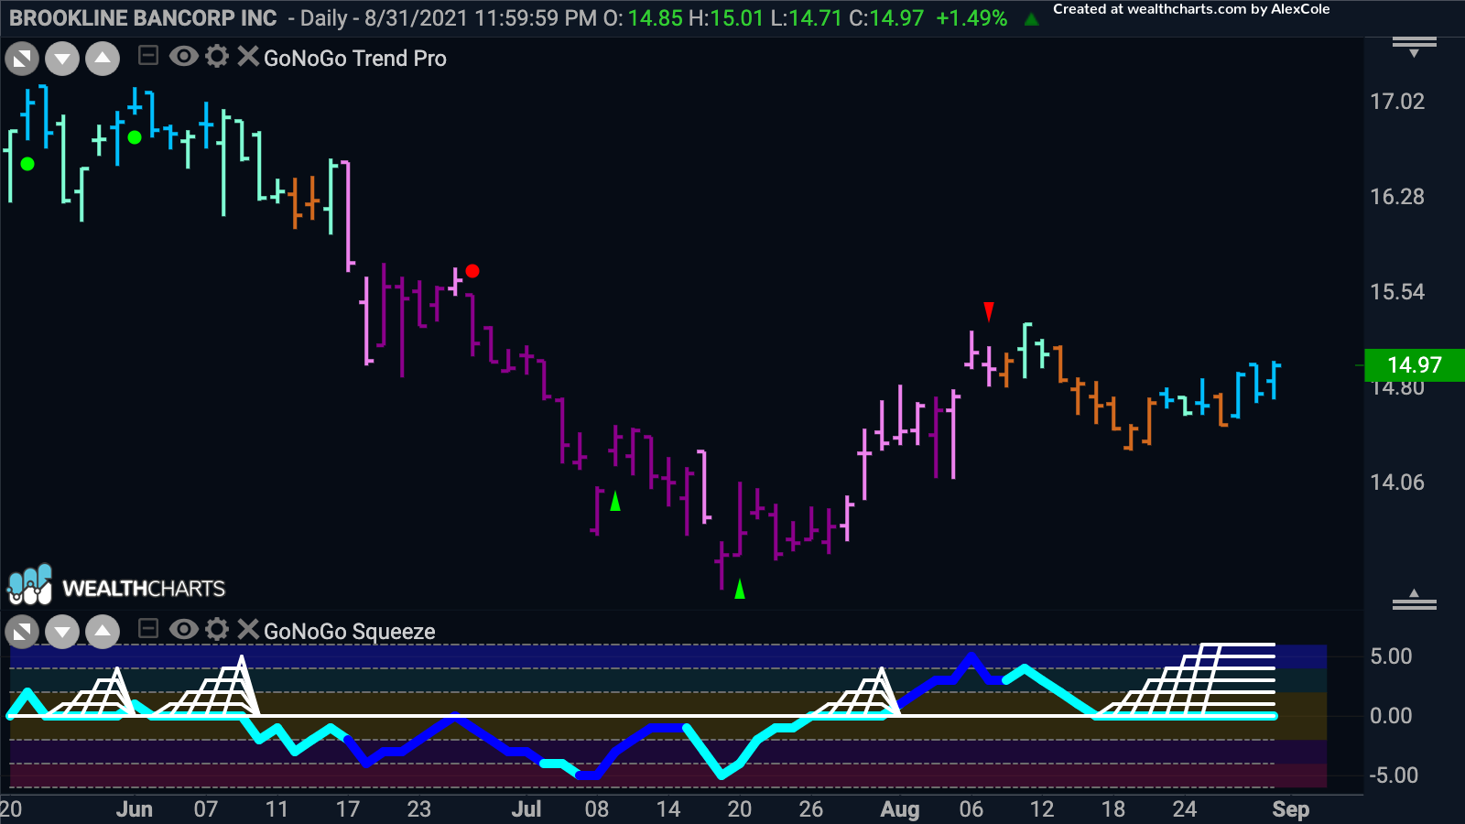The width and height of the screenshot is (1465, 824).
Task: Move GoNoGo Squeeze pane up
Action: click(x=103, y=631)
